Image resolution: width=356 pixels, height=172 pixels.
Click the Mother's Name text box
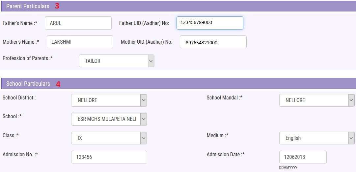(x=80, y=42)
